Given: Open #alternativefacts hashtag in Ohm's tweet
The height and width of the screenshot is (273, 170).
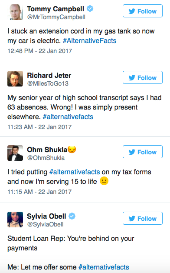Looking at the screenshot, I should click(x=75, y=172).
